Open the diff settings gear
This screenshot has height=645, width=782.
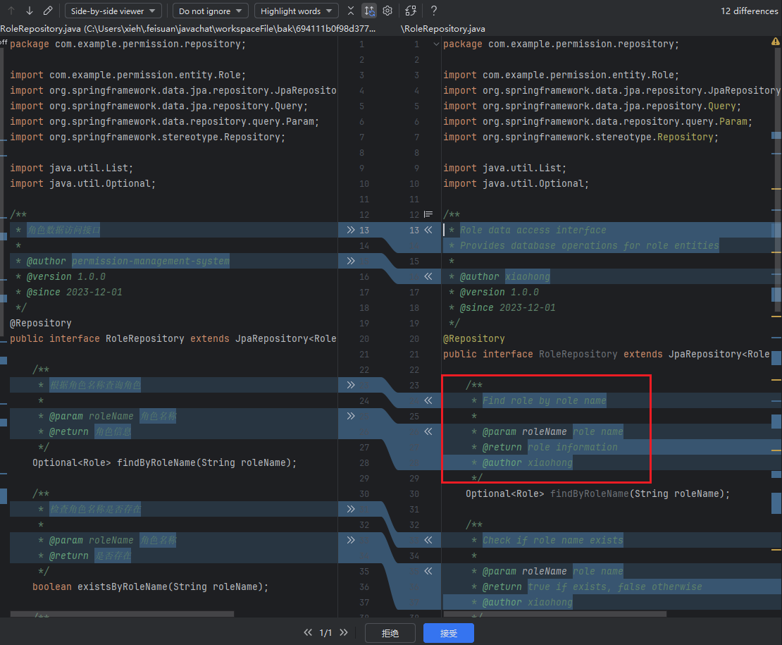point(387,11)
